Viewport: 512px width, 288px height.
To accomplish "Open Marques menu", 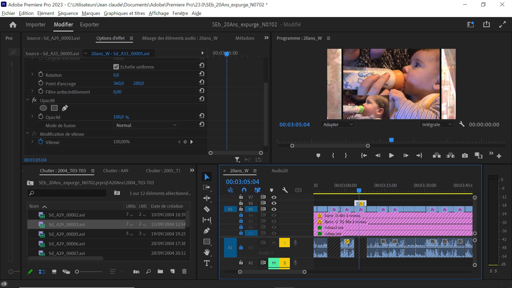I will tap(91, 13).
